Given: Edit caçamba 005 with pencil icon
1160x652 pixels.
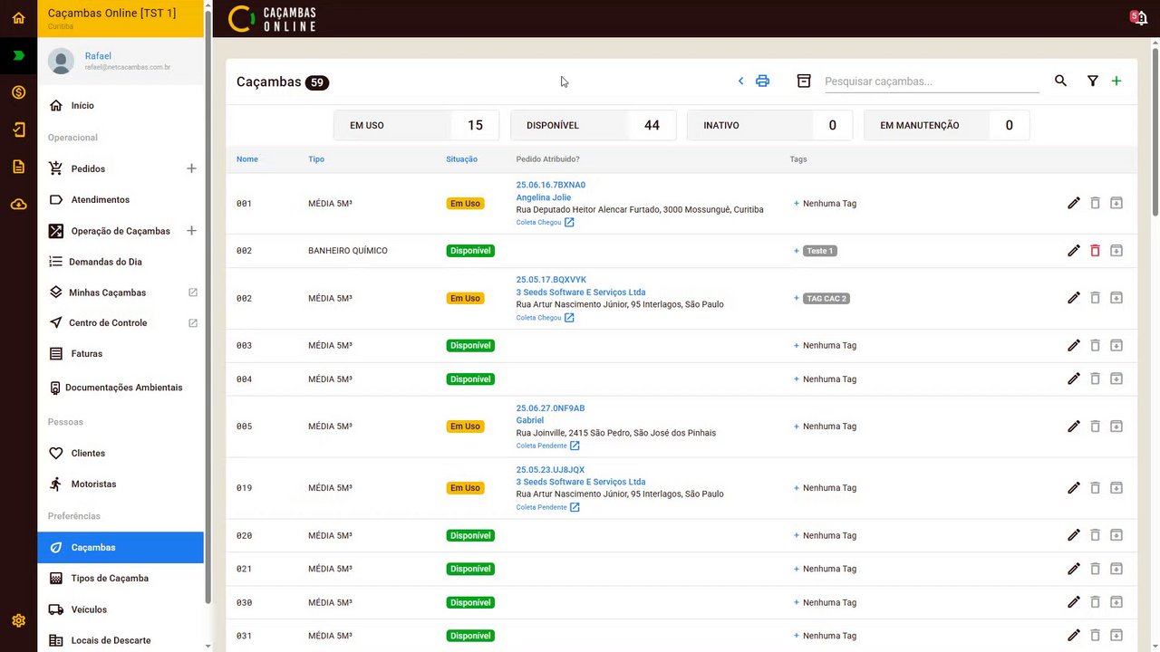Looking at the screenshot, I should (1074, 426).
